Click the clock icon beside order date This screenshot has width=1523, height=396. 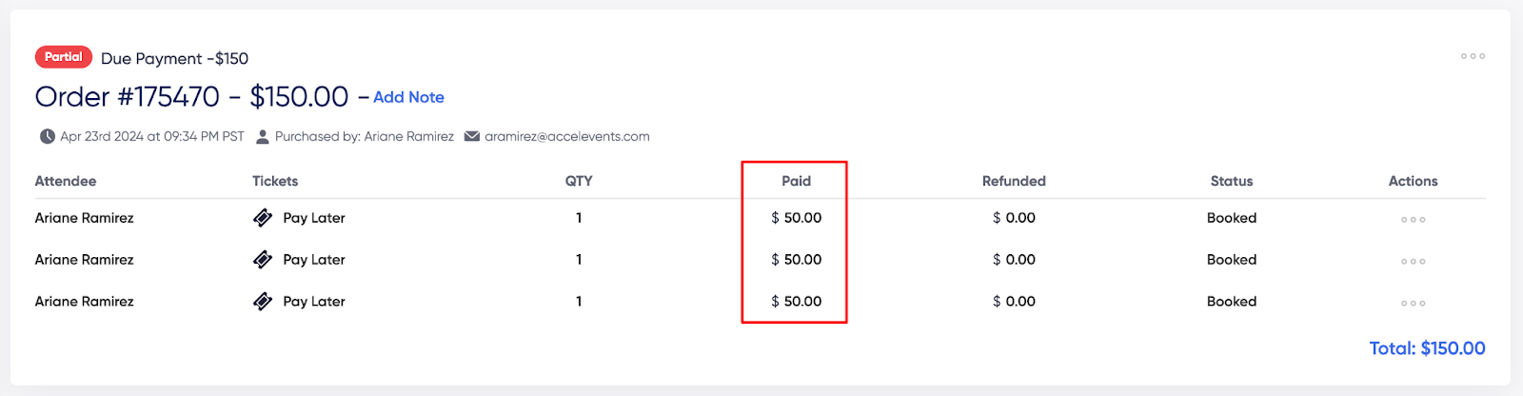click(x=47, y=136)
